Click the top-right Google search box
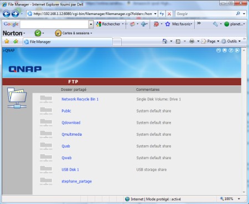The width and height of the screenshot is (249, 204). pos(206,14)
